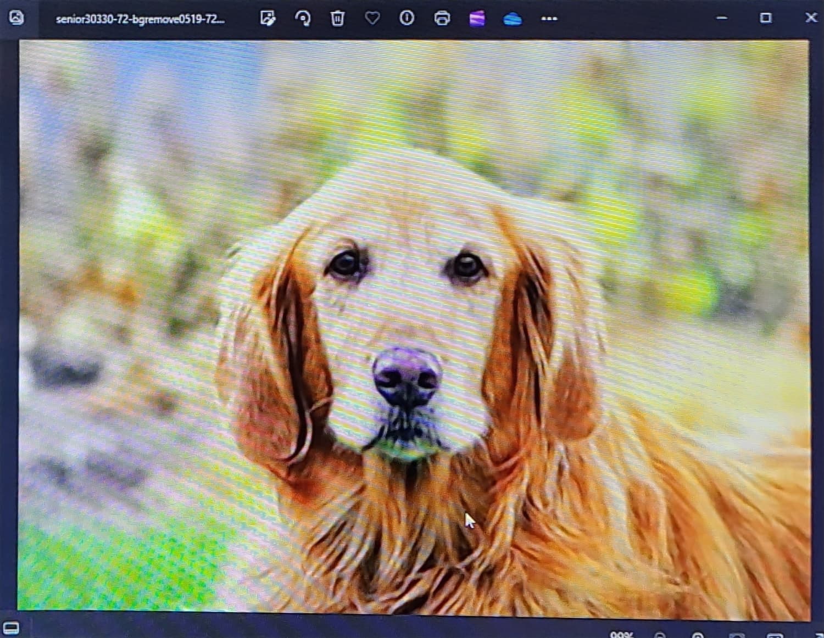Image resolution: width=824 pixels, height=638 pixels.
Task: Open the Edit image tool
Action: 268,18
